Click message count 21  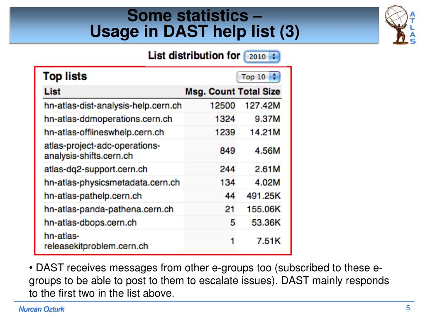[230, 209]
